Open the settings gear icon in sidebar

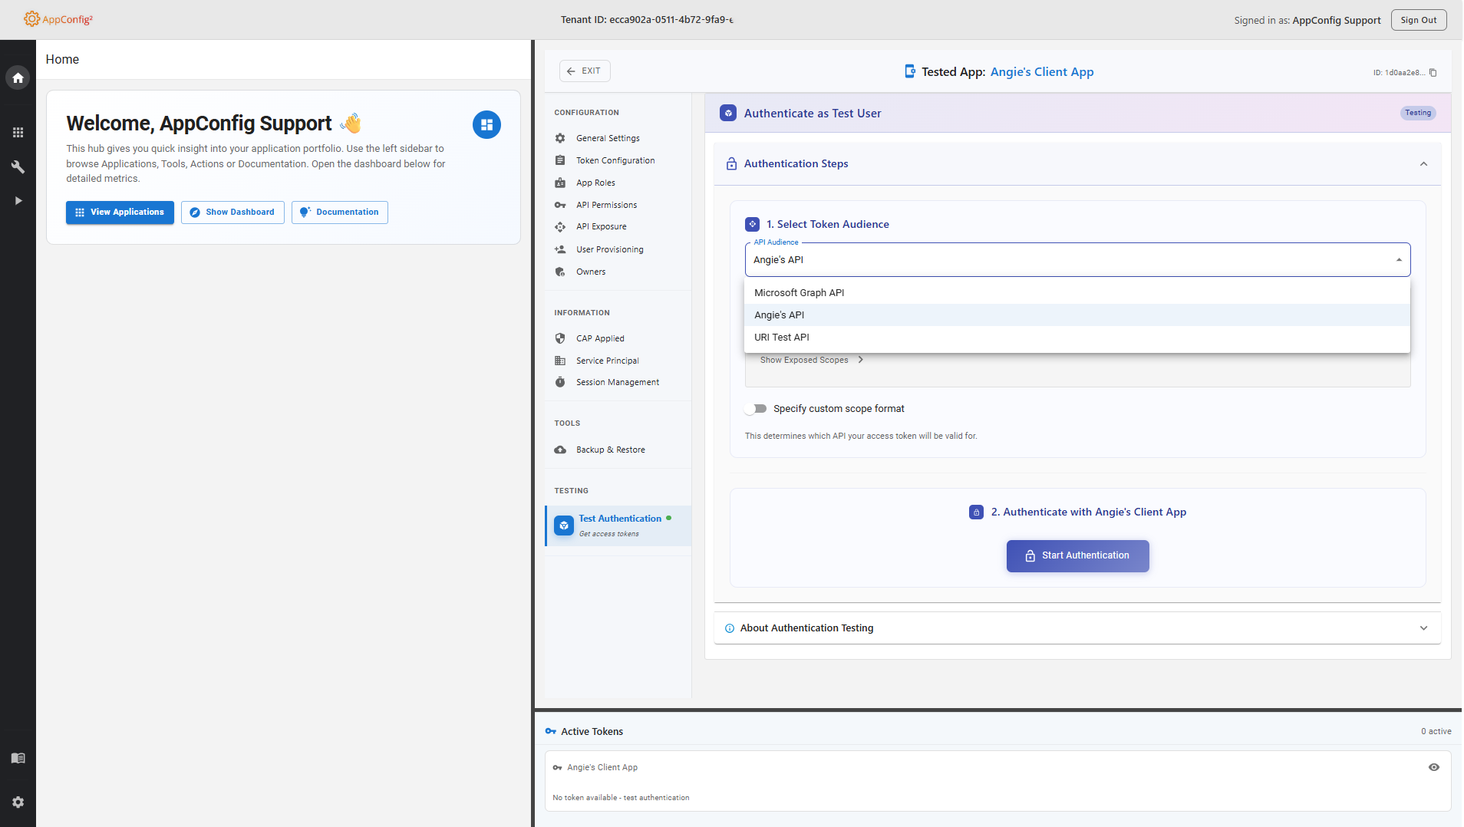click(18, 802)
